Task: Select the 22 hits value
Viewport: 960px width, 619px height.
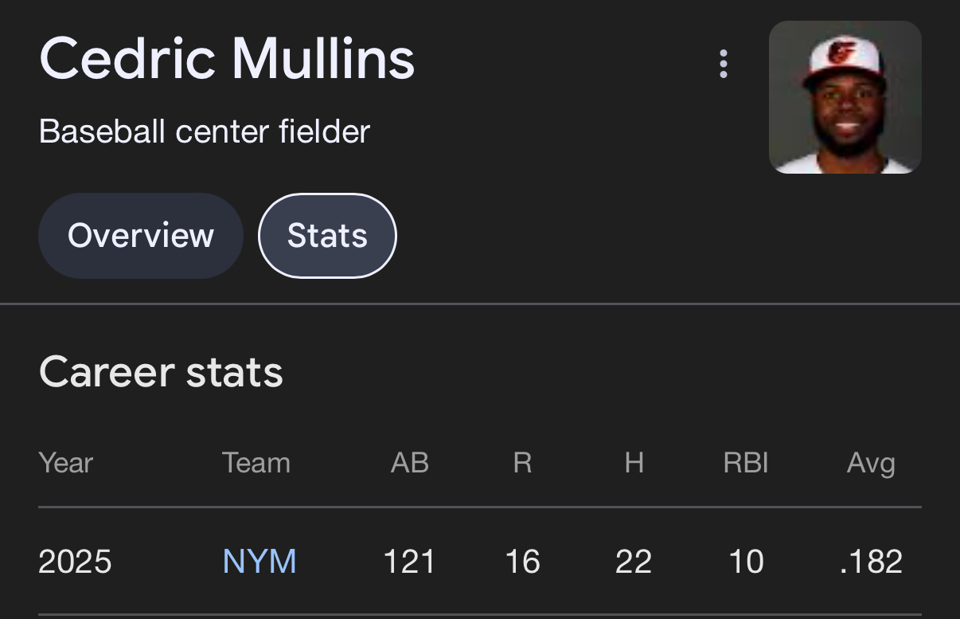Action: (x=634, y=562)
